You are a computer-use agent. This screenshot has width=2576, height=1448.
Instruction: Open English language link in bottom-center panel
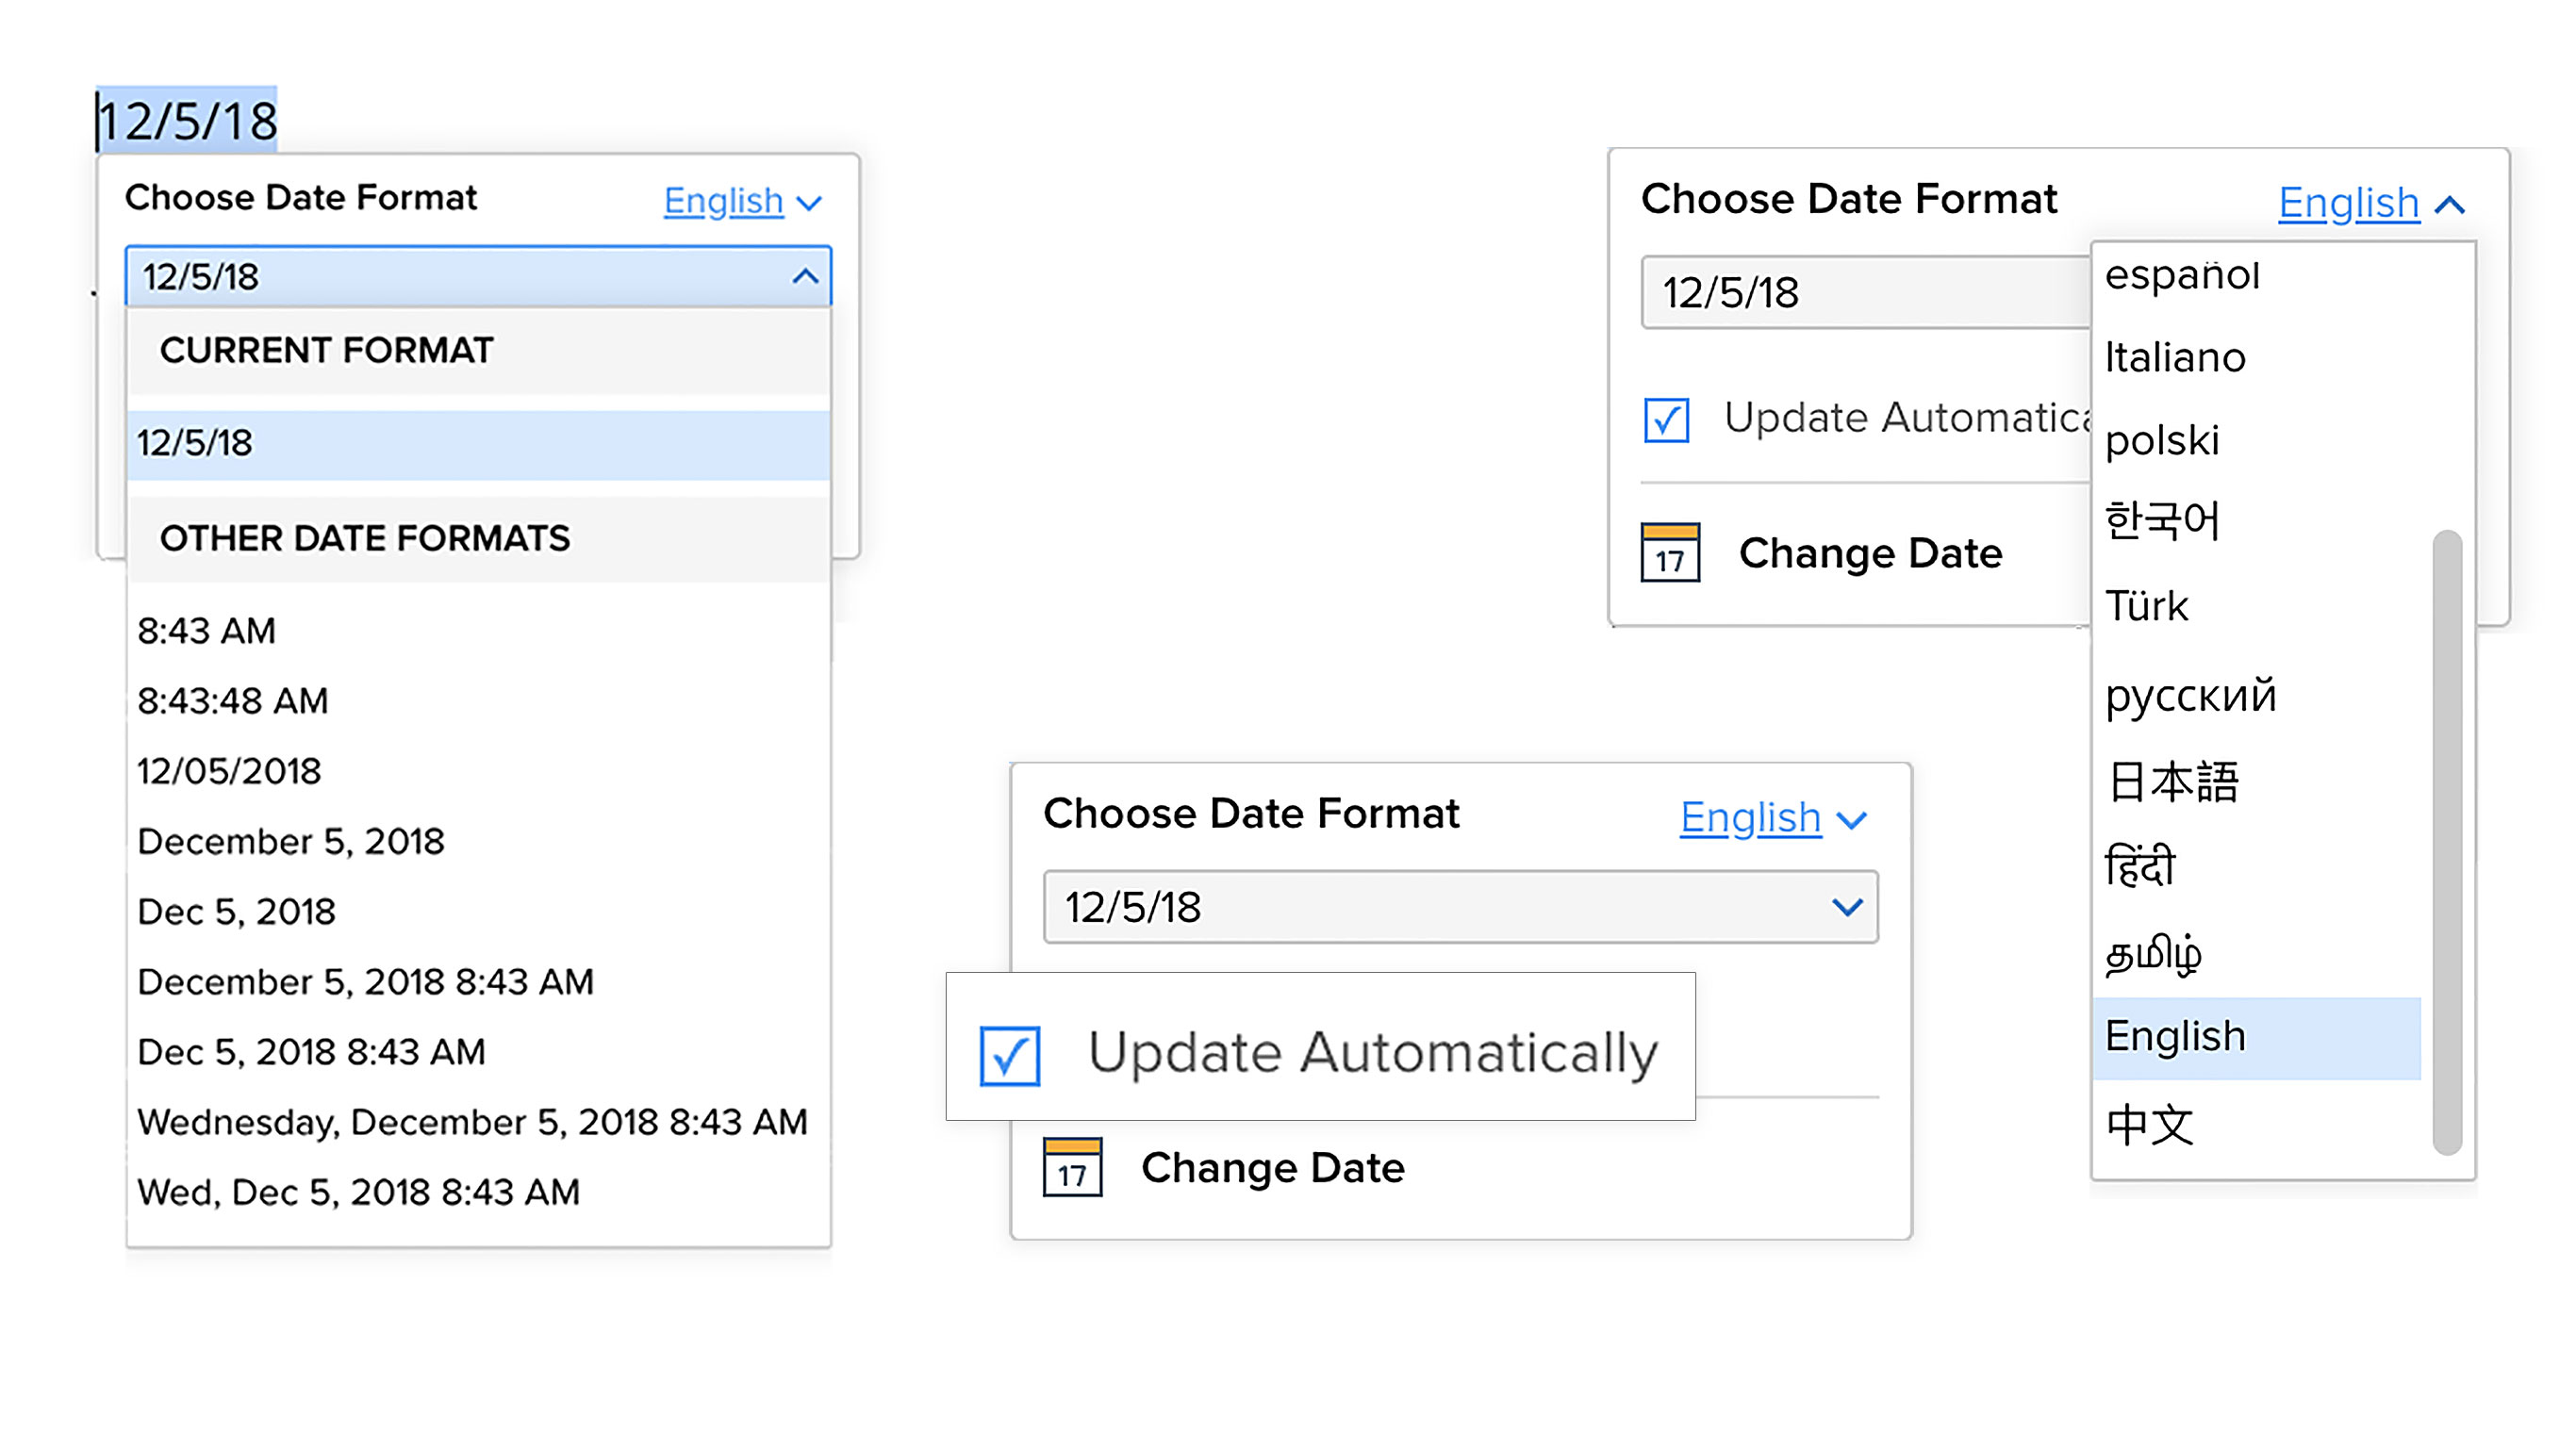click(1750, 818)
